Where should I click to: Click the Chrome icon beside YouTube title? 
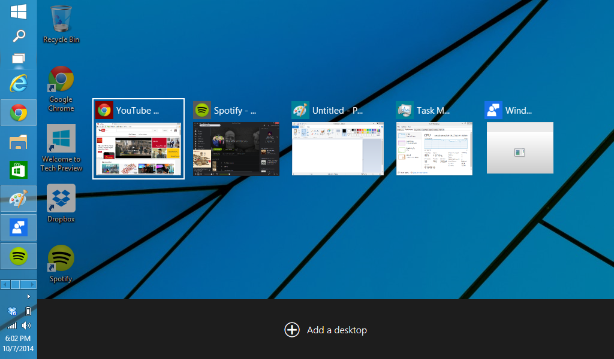coord(104,110)
